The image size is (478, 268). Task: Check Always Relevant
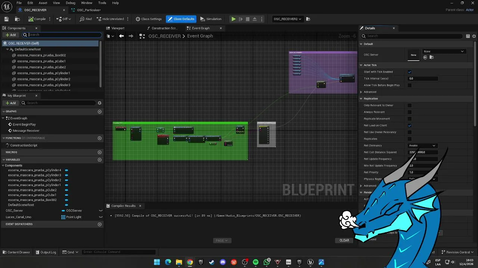[x=410, y=112]
